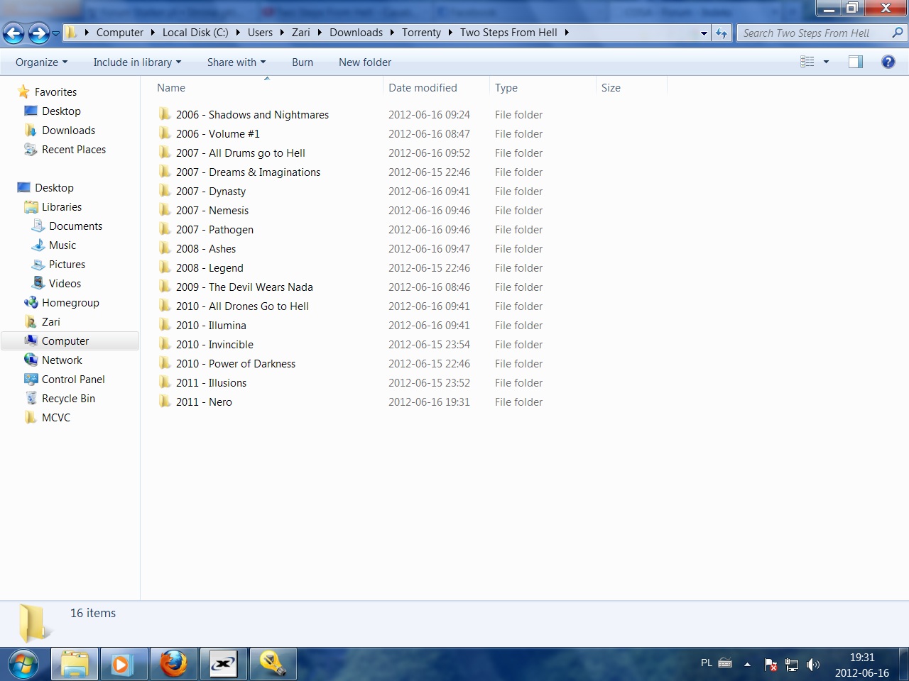Select folder icon of 2007 - Nemesis

pyautogui.click(x=165, y=210)
